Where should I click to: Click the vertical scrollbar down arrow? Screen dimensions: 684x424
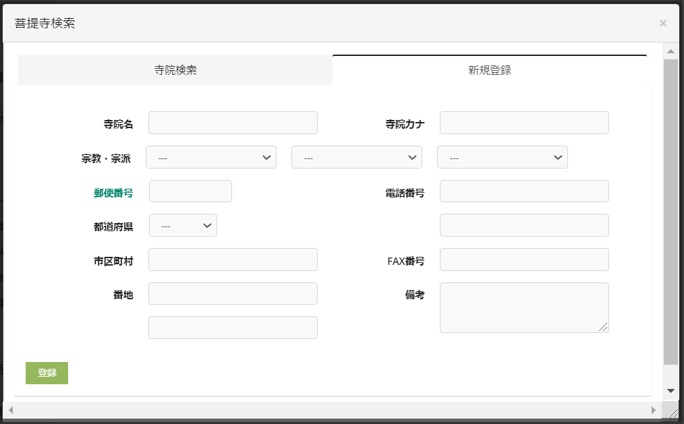point(671,390)
